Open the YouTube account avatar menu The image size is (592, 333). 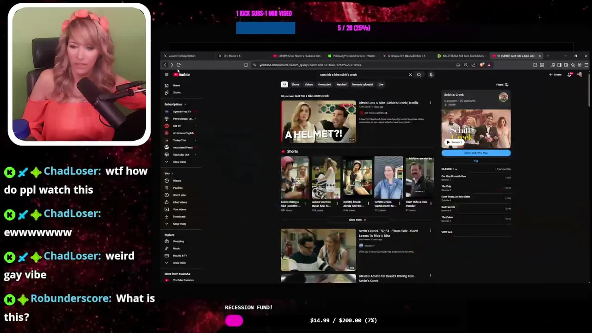(580, 74)
